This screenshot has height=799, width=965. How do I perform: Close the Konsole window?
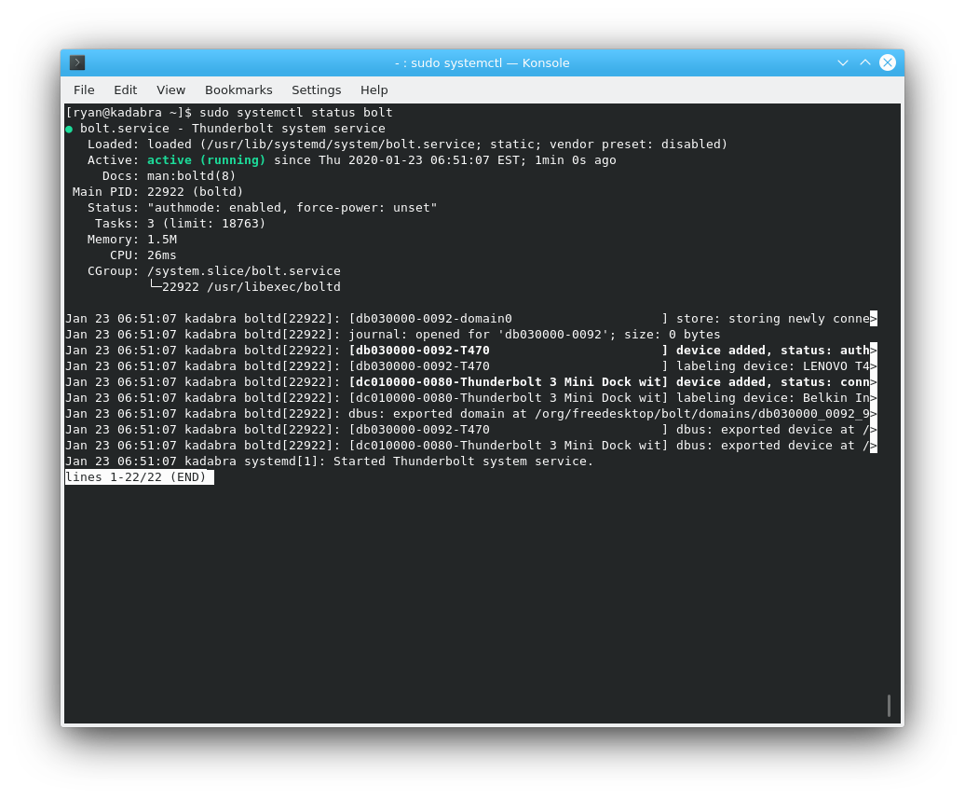[x=888, y=62]
